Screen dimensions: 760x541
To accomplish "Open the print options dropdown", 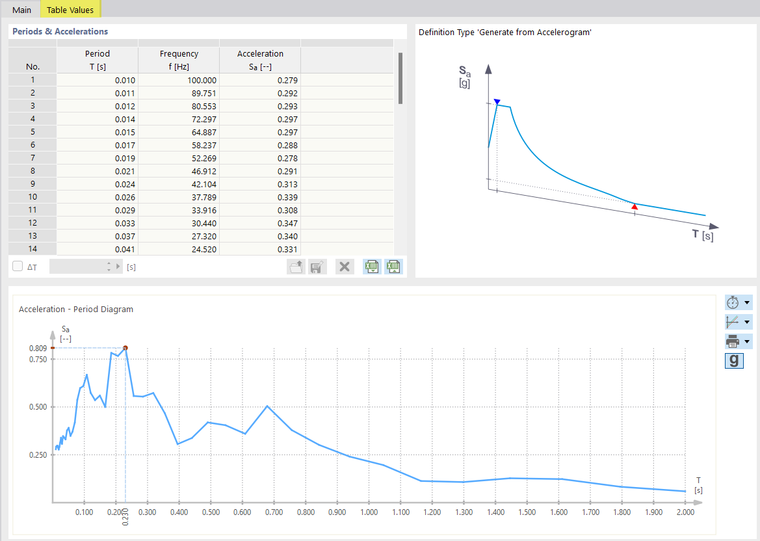I will [746, 340].
